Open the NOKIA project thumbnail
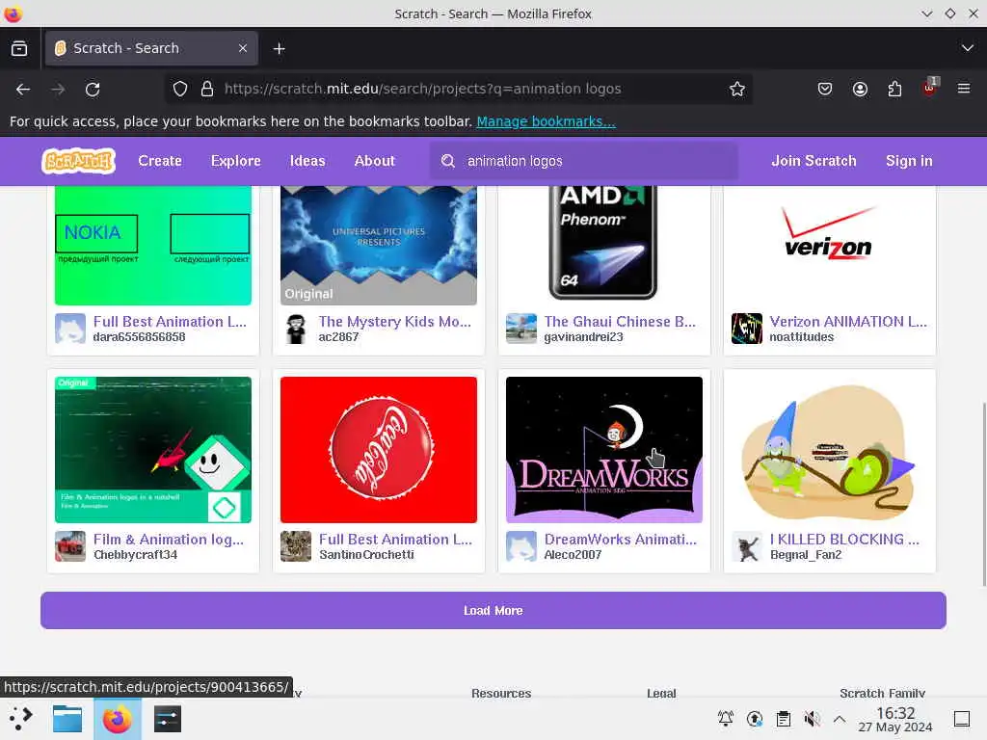 [x=153, y=246]
